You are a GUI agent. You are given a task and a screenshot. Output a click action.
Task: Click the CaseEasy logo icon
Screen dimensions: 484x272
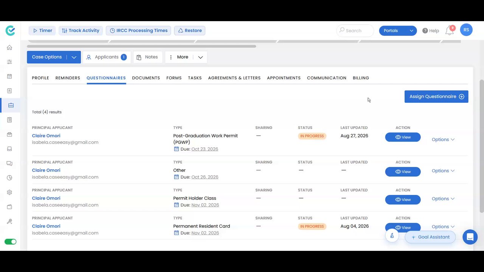click(10, 31)
